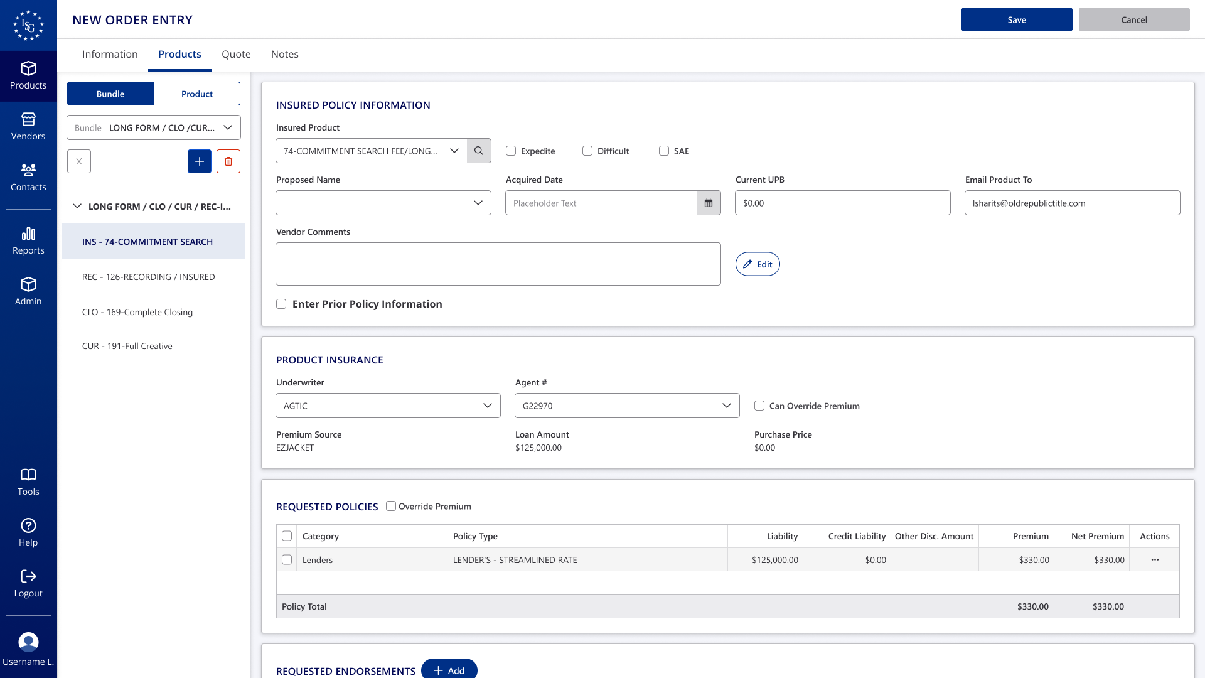The height and width of the screenshot is (678, 1205).
Task: Open Tools from the sidebar
Action: coord(28,482)
